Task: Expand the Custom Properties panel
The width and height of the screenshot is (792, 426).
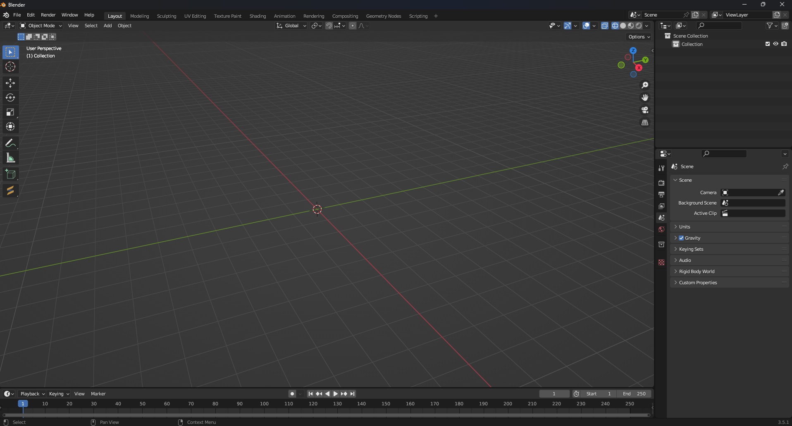Action: (x=730, y=283)
